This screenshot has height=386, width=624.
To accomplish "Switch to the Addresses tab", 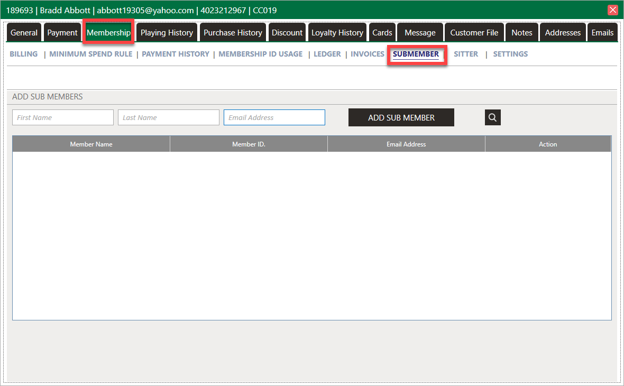I will [x=563, y=33].
